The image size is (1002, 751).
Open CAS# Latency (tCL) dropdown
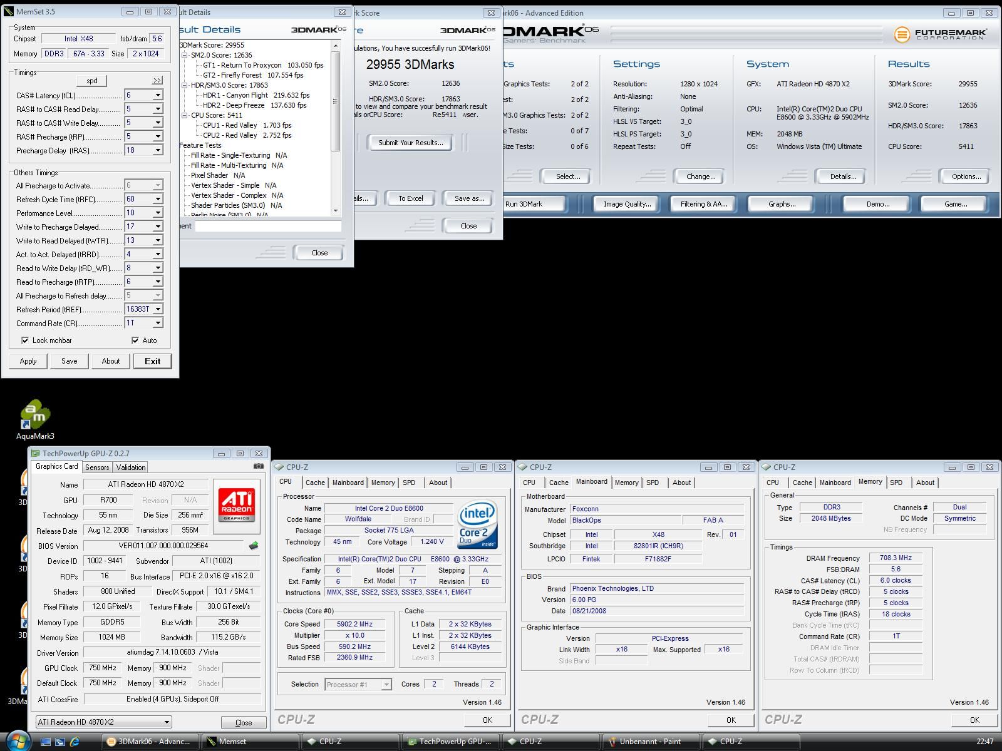tap(158, 95)
